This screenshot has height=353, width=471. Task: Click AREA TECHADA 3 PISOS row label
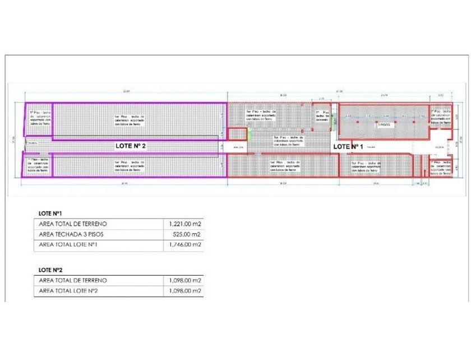[71, 234]
